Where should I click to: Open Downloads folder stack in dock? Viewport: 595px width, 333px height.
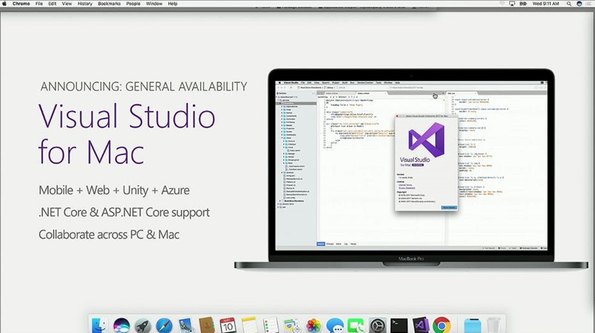click(x=472, y=325)
